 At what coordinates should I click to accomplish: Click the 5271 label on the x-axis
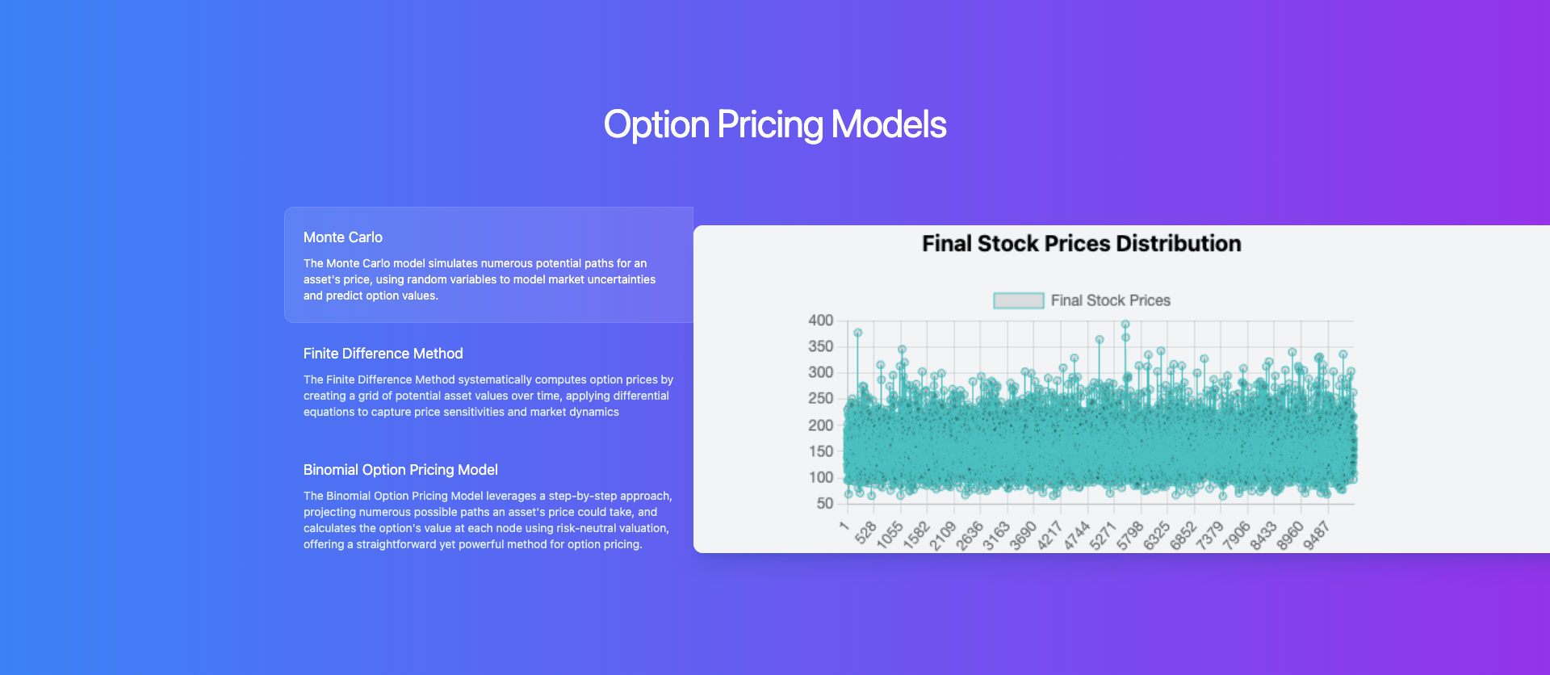pos(1102,535)
